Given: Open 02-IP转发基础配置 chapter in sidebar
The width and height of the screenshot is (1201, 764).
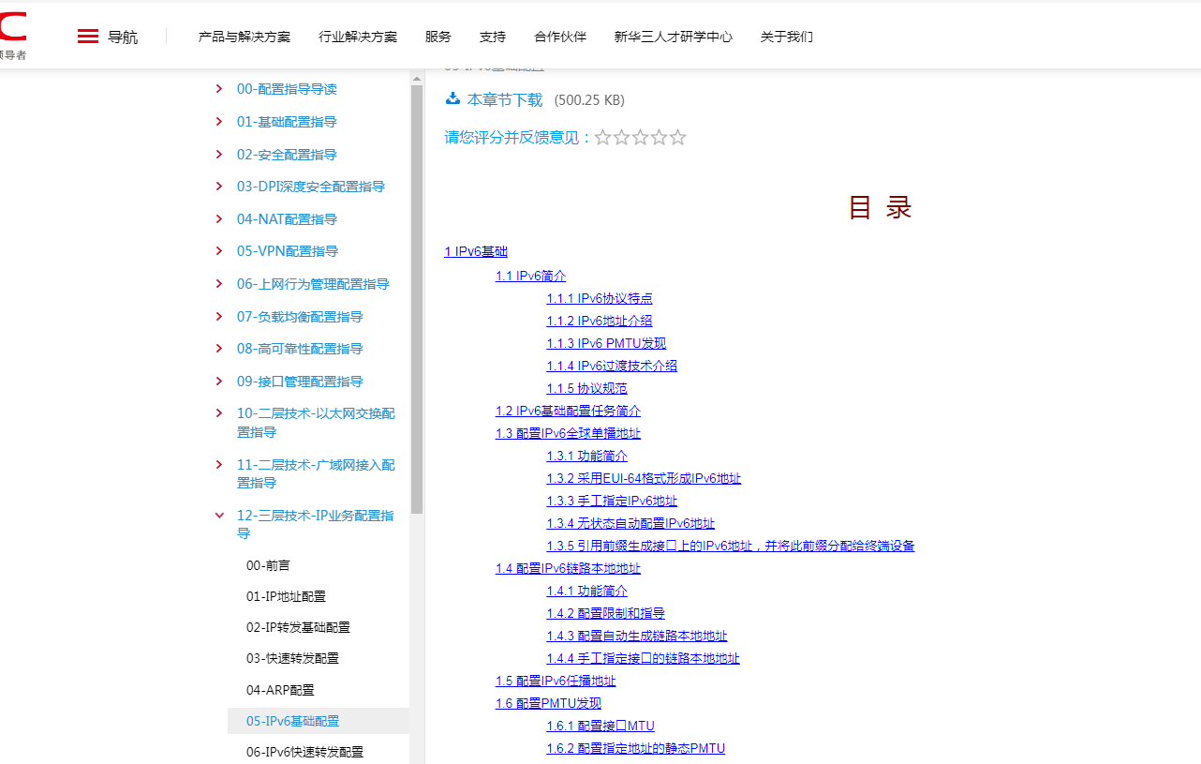Looking at the screenshot, I should tap(298, 627).
